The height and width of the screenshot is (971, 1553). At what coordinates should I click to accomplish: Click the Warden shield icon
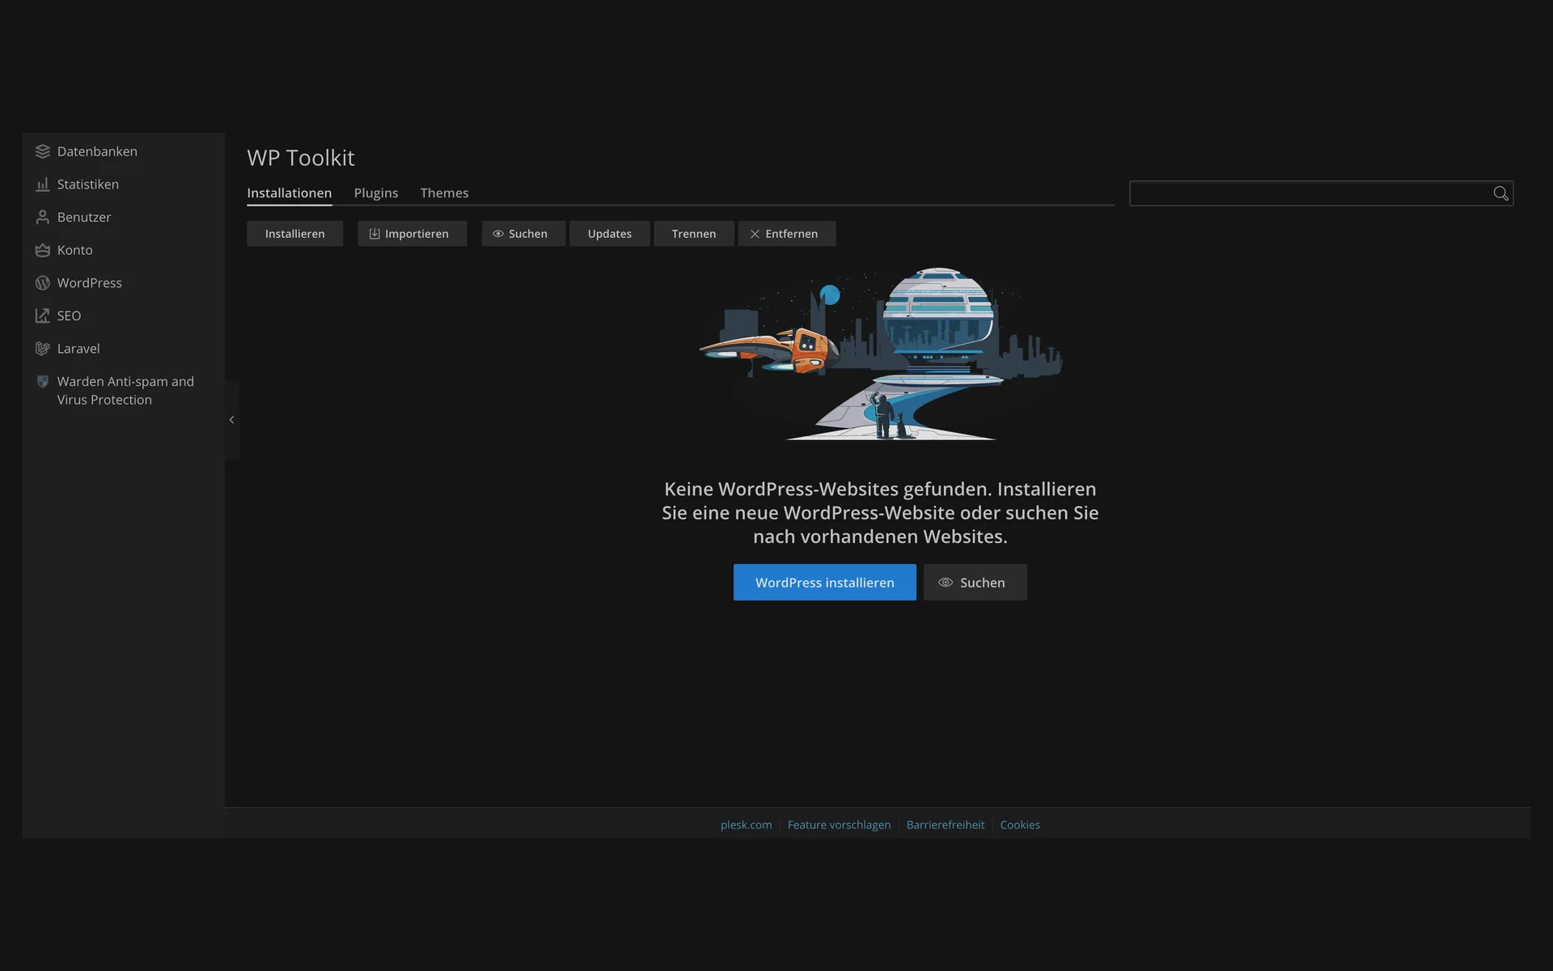point(43,381)
